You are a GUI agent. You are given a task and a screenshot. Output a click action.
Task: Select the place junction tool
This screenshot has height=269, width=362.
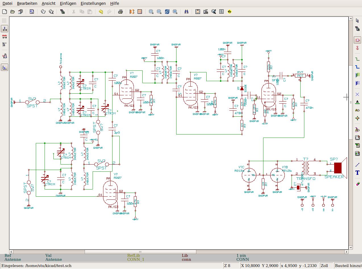pos(357,118)
